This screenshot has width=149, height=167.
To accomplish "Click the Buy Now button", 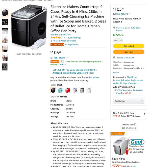I will point(129,52).
